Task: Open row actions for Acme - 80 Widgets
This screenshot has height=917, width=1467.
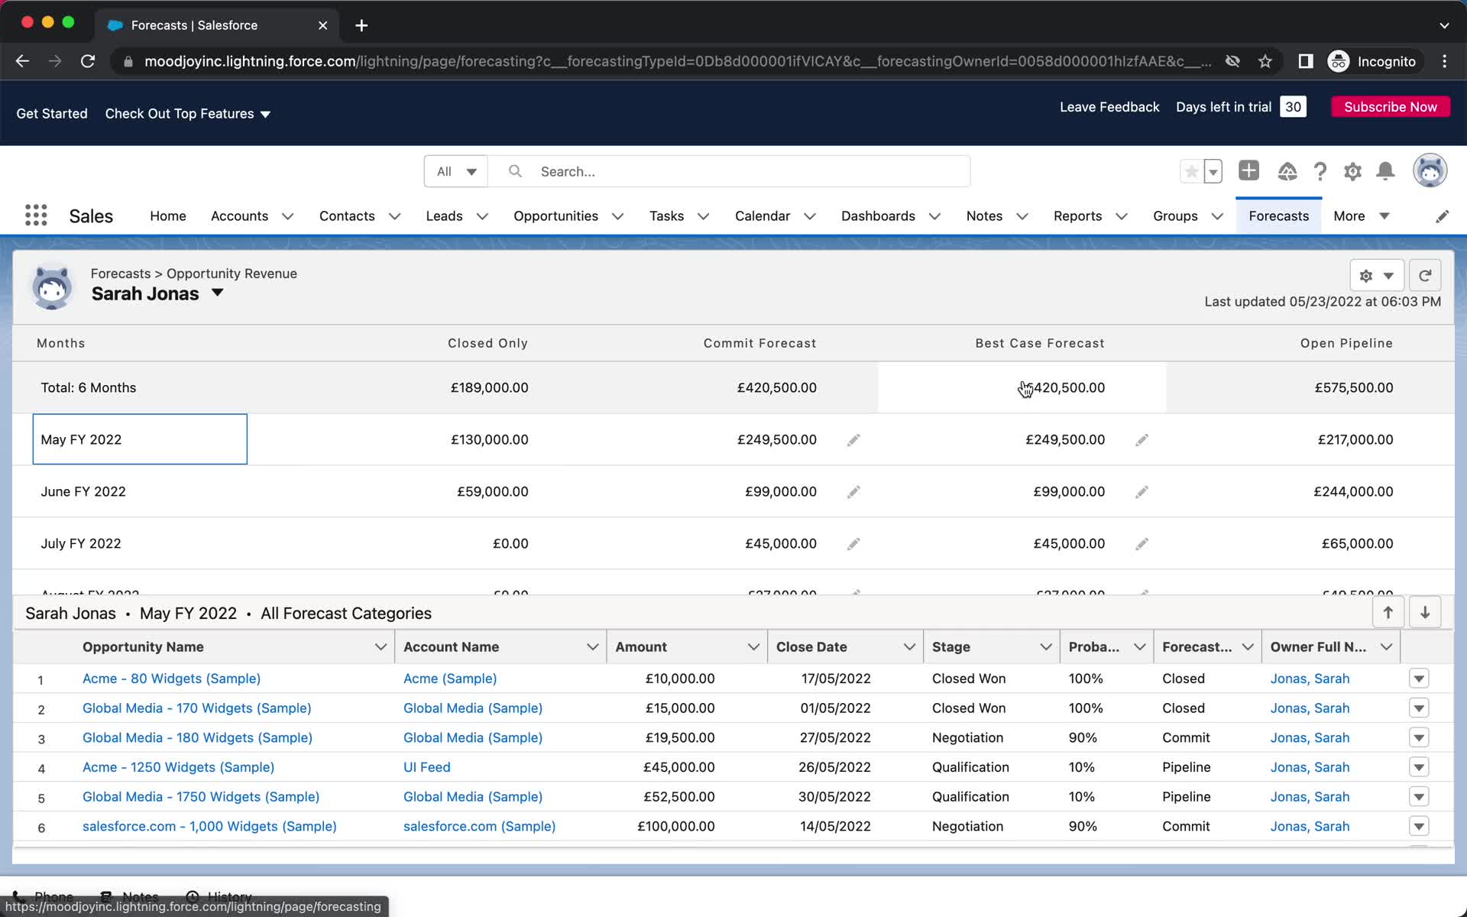Action: point(1419,679)
